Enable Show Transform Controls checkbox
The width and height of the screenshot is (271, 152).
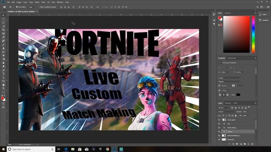[x=39, y=7]
